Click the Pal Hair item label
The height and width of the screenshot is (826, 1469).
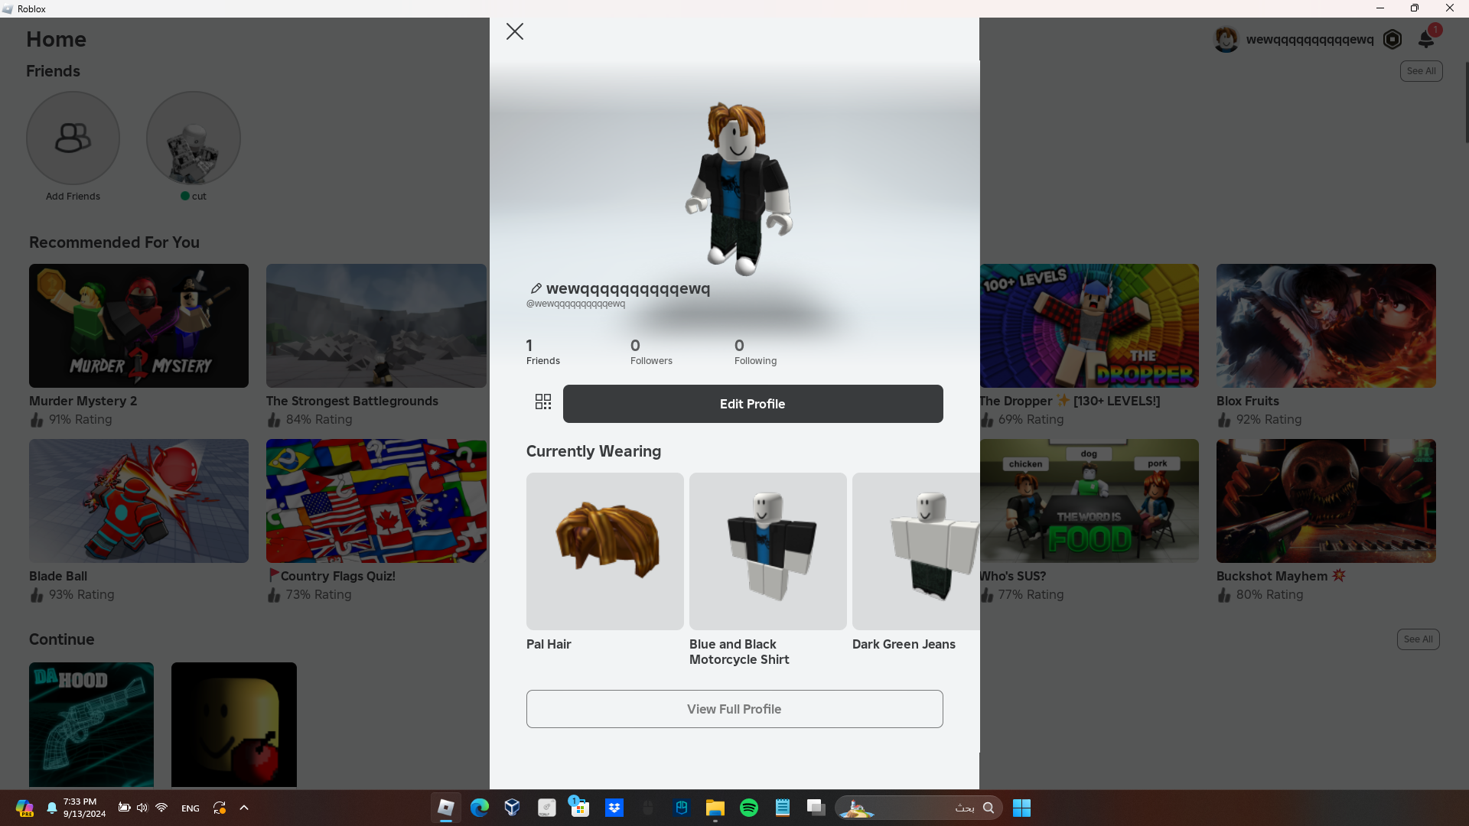coord(549,644)
